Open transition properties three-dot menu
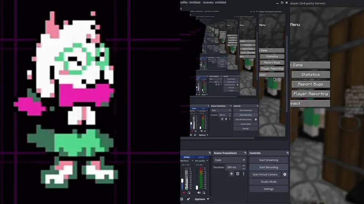Screen dimensions: 364x204 click(243, 173)
